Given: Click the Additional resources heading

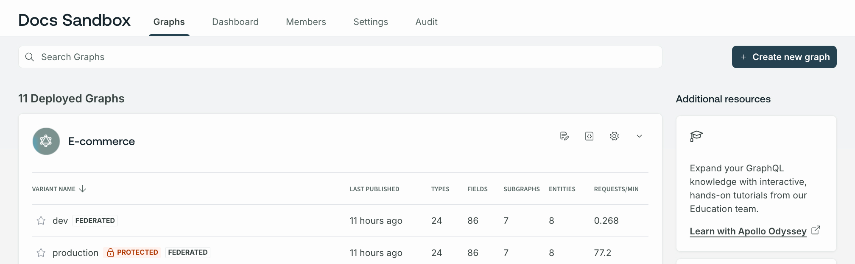Looking at the screenshot, I should (723, 99).
